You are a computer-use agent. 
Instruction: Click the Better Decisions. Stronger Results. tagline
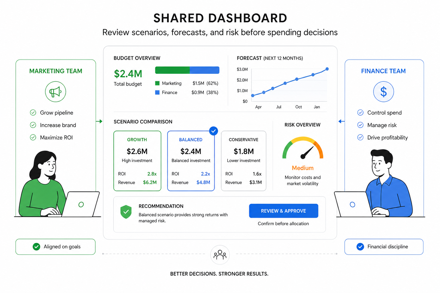(219, 274)
